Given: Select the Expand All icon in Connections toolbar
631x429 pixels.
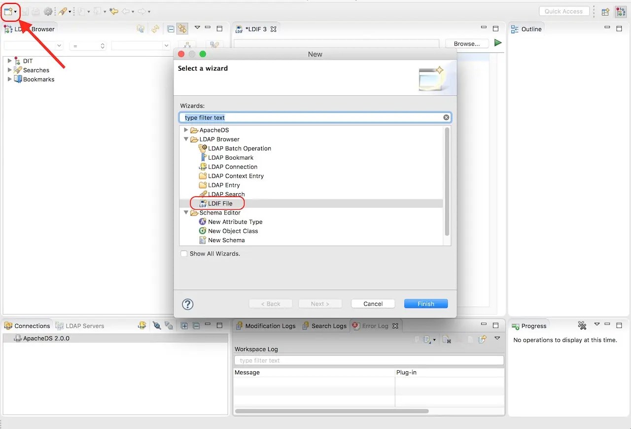Looking at the screenshot, I should [183, 325].
